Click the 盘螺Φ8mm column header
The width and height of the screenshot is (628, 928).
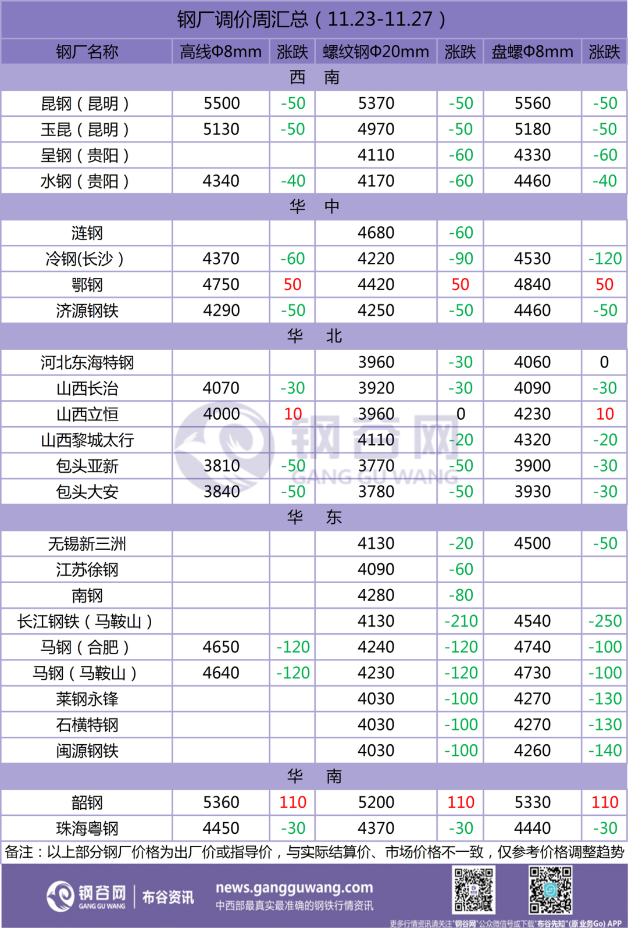[x=532, y=52]
